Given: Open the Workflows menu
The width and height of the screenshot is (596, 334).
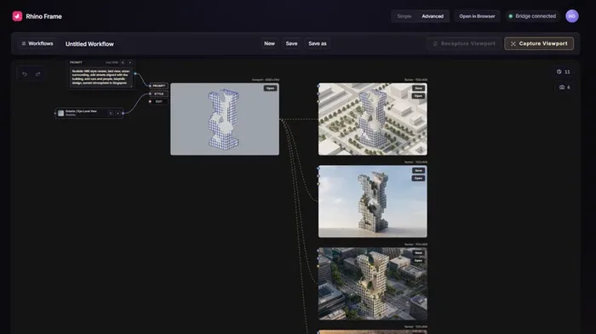Looking at the screenshot, I should click(37, 43).
